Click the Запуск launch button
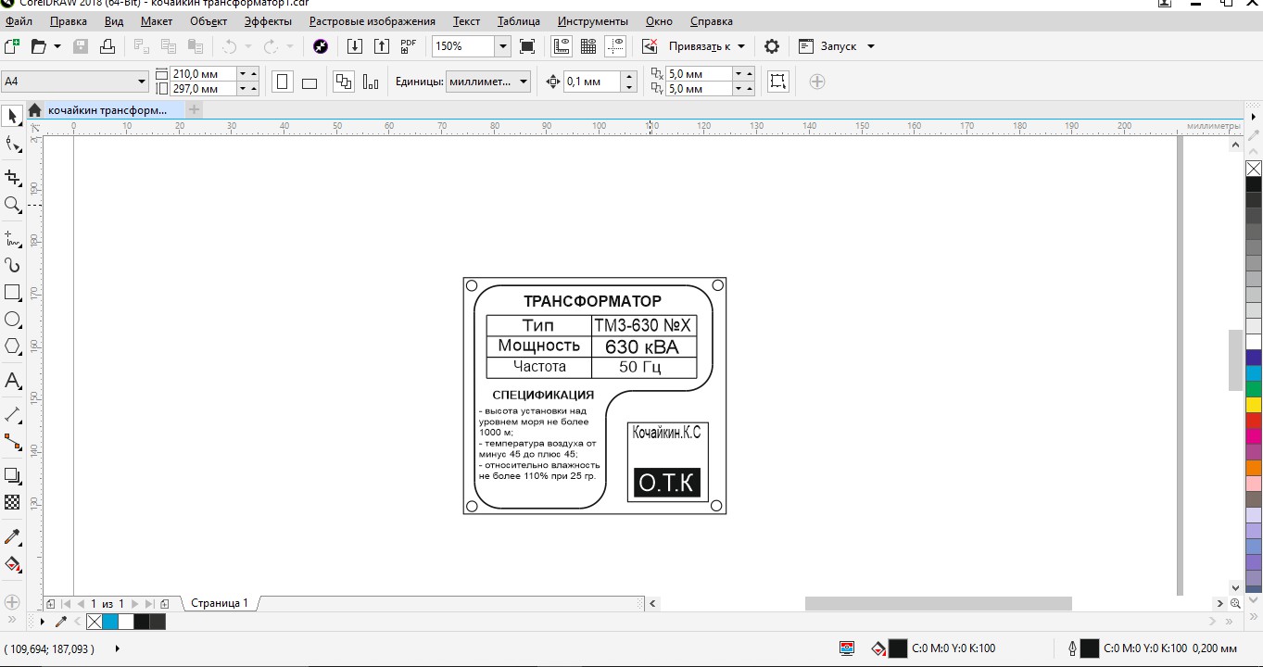Viewport: 1263px width, 667px height. click(x=837, y=46)
